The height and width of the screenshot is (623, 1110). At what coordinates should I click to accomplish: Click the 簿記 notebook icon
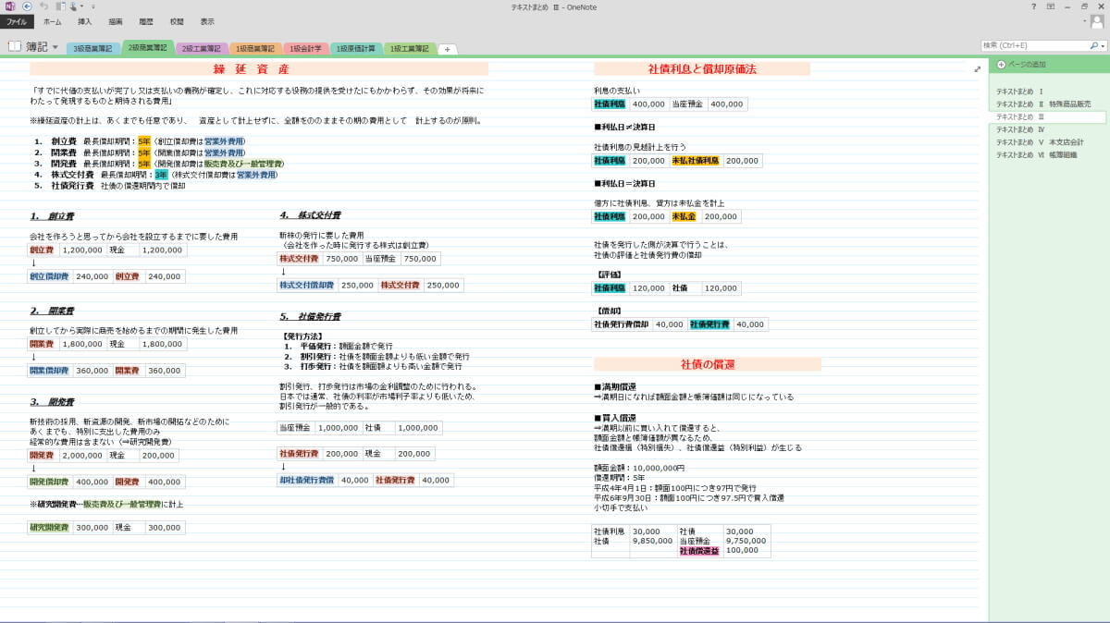point(15,46)
